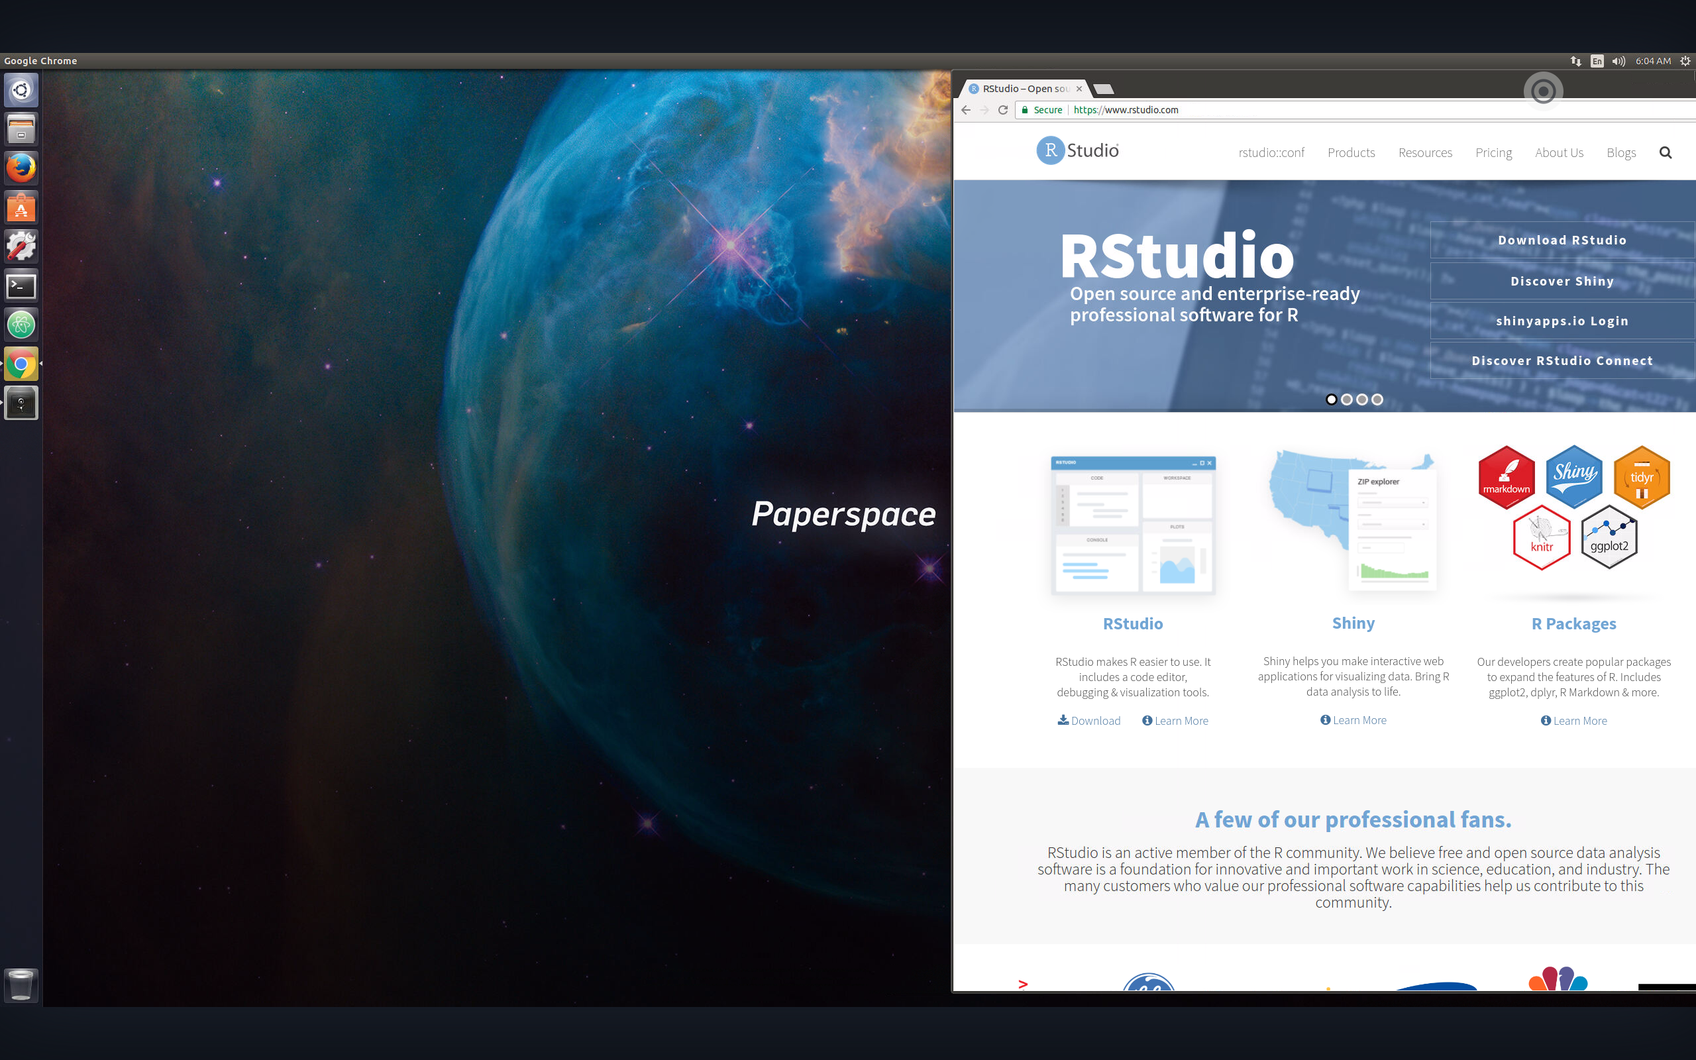Click the Pricing menu item
This screenshot has height=1060, width=1696.
point(1493,153)
